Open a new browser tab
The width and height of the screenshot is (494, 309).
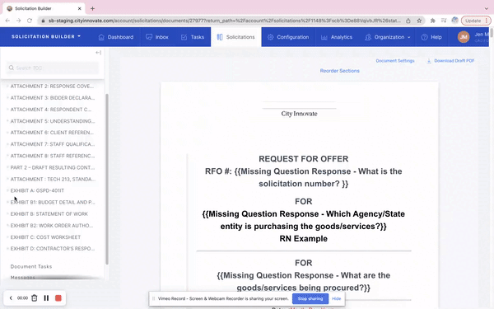(x=92, y=8)
